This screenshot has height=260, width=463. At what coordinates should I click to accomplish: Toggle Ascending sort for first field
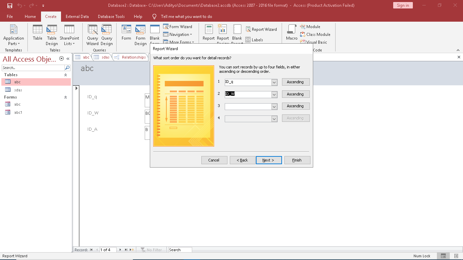295,82
